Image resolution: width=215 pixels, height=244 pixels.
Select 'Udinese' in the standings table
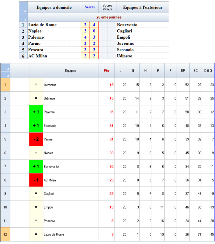click(71, 98)
